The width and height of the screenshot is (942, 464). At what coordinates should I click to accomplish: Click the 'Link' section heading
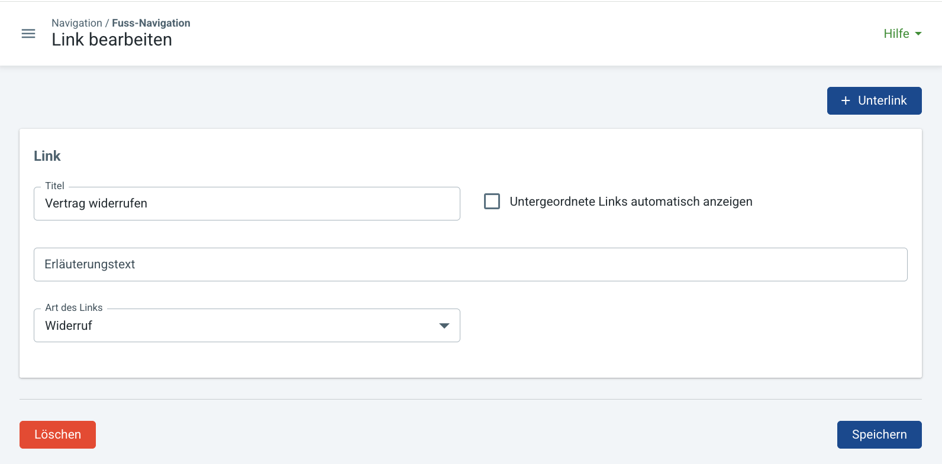pos(47,156)
